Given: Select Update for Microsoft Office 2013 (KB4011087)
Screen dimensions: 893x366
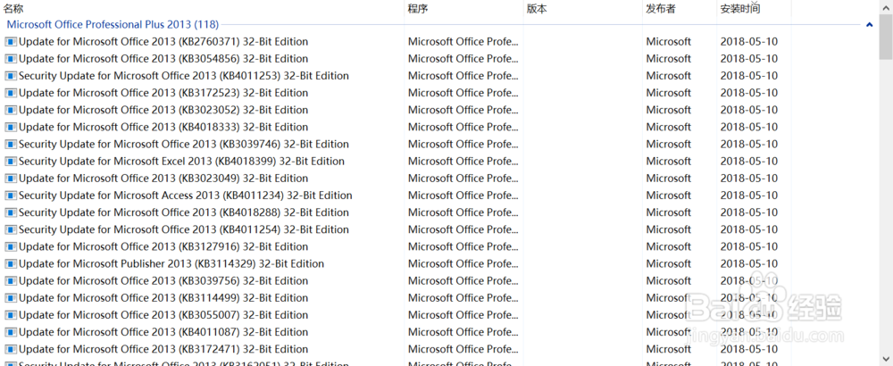Looking at the screenshot, I should pyautogui.click(x=163, y=332).
